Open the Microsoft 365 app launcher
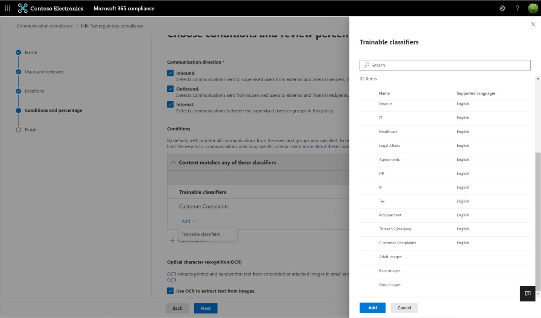This screenshot has height=318, width=541. [x=7, y=8]
